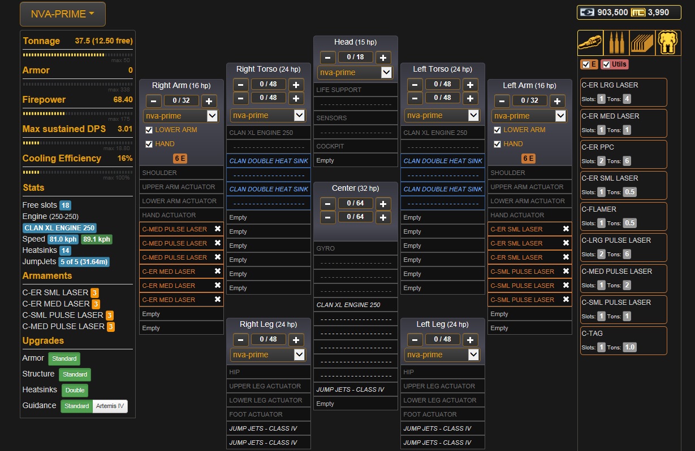
Task: Click the Left Leg armor value field
Action: pyautogui.click(x=443, y=340)
